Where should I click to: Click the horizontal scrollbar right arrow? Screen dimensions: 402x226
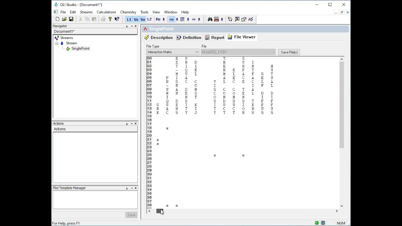click(x=337, y=211)
